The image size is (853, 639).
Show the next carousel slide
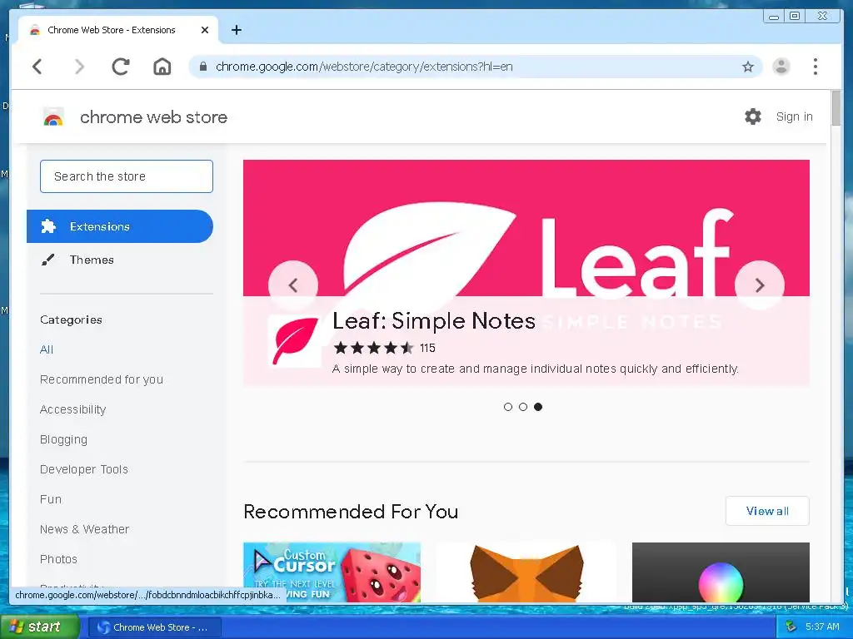(760, 285)
